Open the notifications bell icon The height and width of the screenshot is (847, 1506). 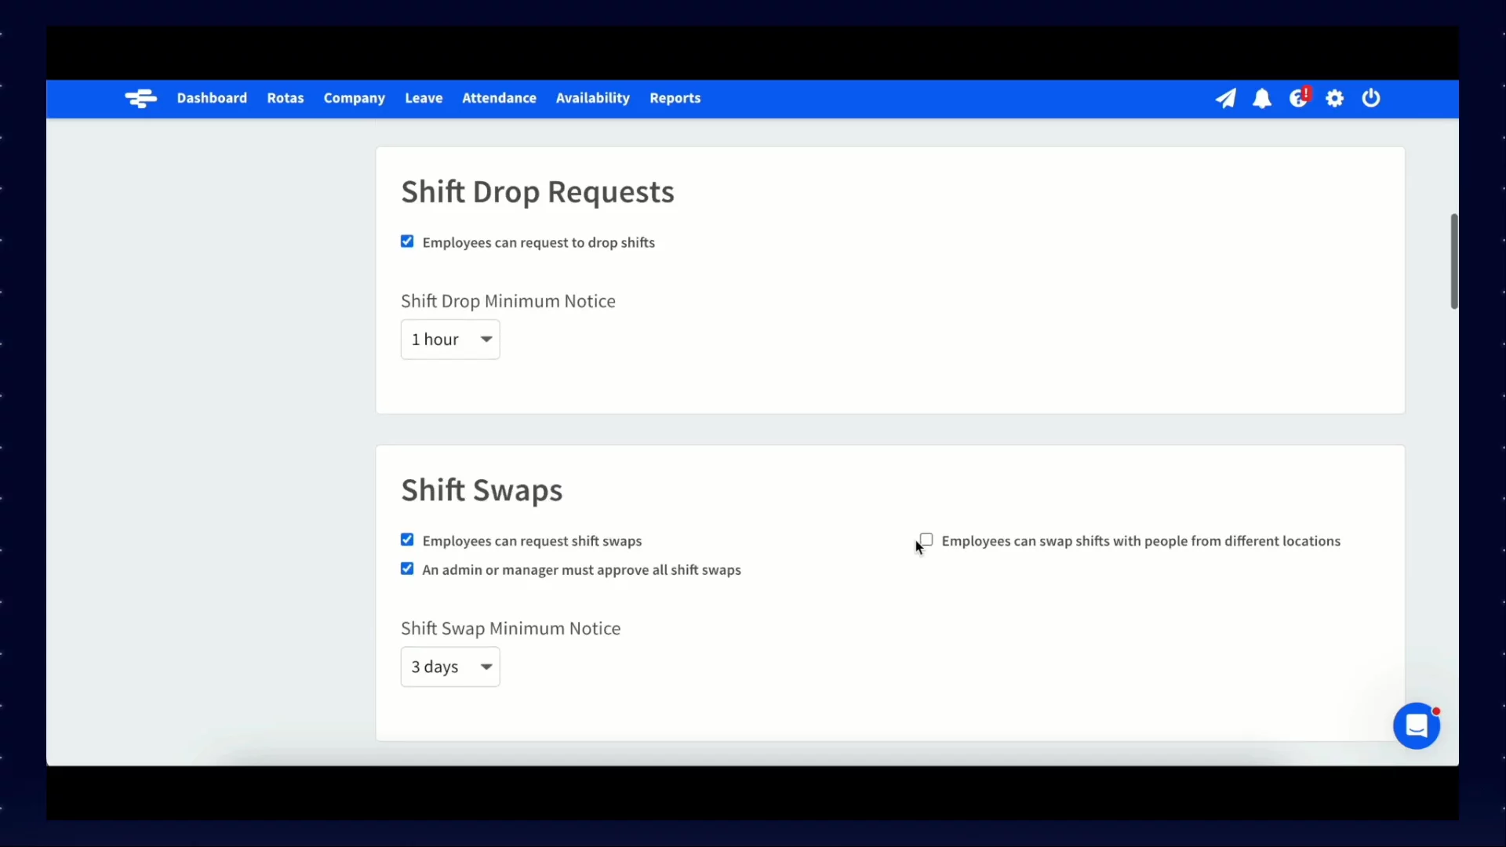[1261, 99]
